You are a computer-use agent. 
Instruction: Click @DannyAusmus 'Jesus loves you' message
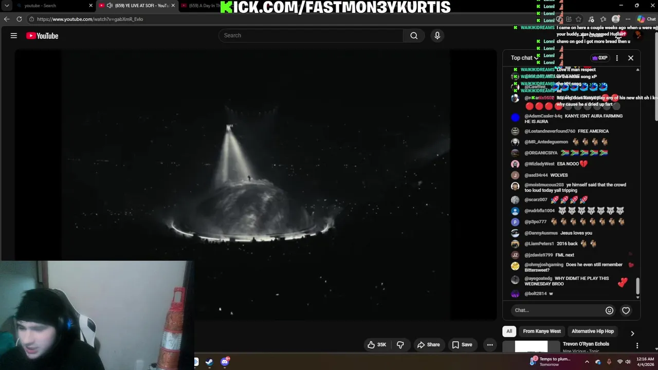pos(552,233)
